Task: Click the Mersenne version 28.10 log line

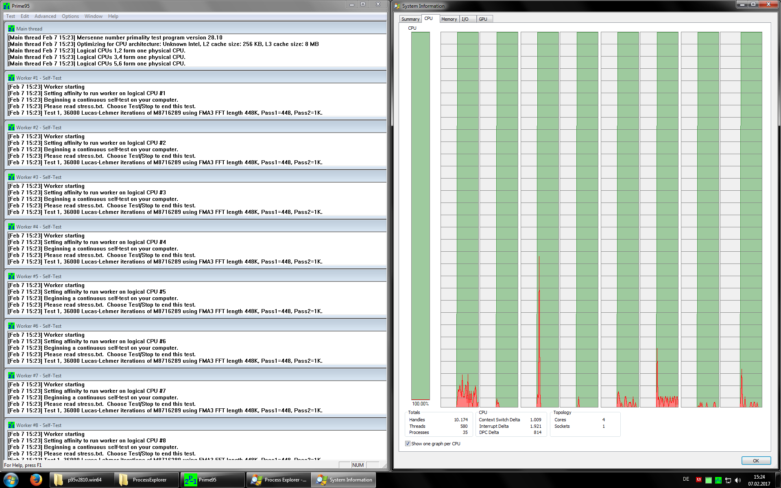Action: point(115,37)
